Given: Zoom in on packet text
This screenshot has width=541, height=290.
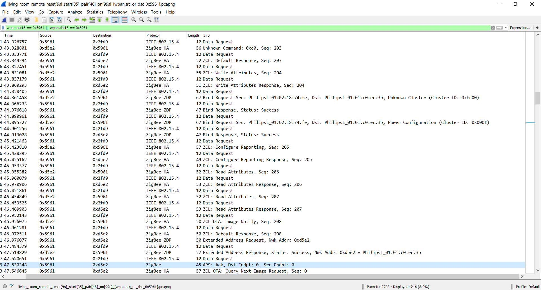Looking at the screenshot, I should click(134, 20).
